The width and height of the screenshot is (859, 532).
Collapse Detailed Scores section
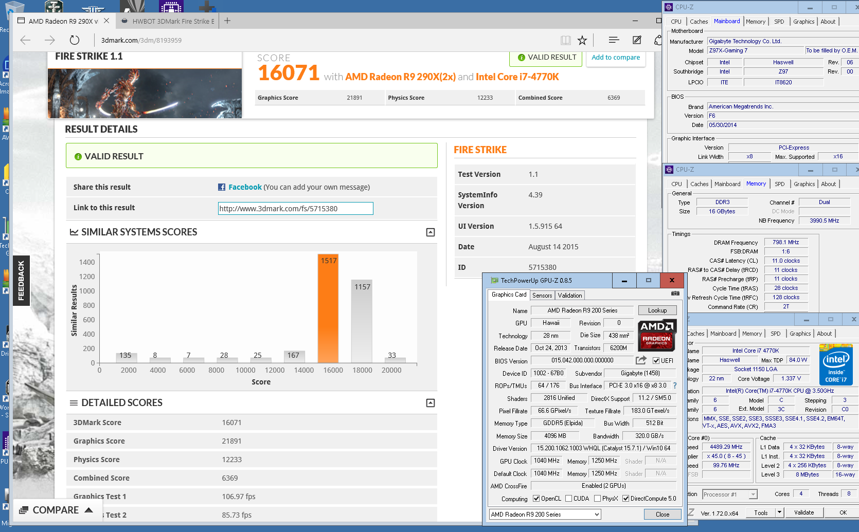coord(431,403)
